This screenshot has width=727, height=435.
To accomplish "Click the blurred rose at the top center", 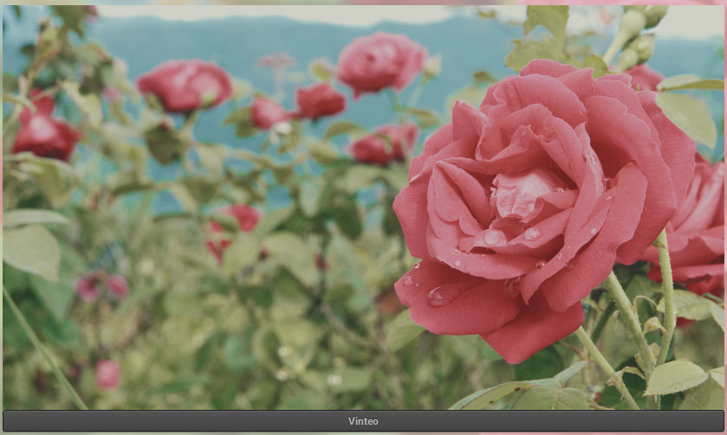I will coord(381,62).
